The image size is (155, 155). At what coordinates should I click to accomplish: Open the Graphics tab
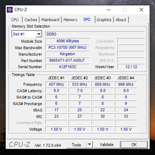click(104, 20)
